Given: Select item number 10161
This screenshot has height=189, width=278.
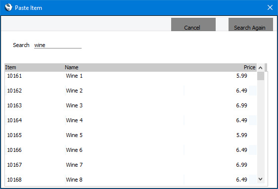Looking at the screenshot, I should tap(14, 76).
